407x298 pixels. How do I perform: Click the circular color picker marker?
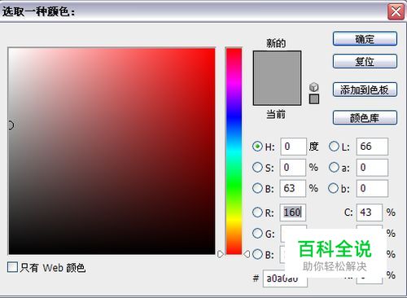coord(11,125)
